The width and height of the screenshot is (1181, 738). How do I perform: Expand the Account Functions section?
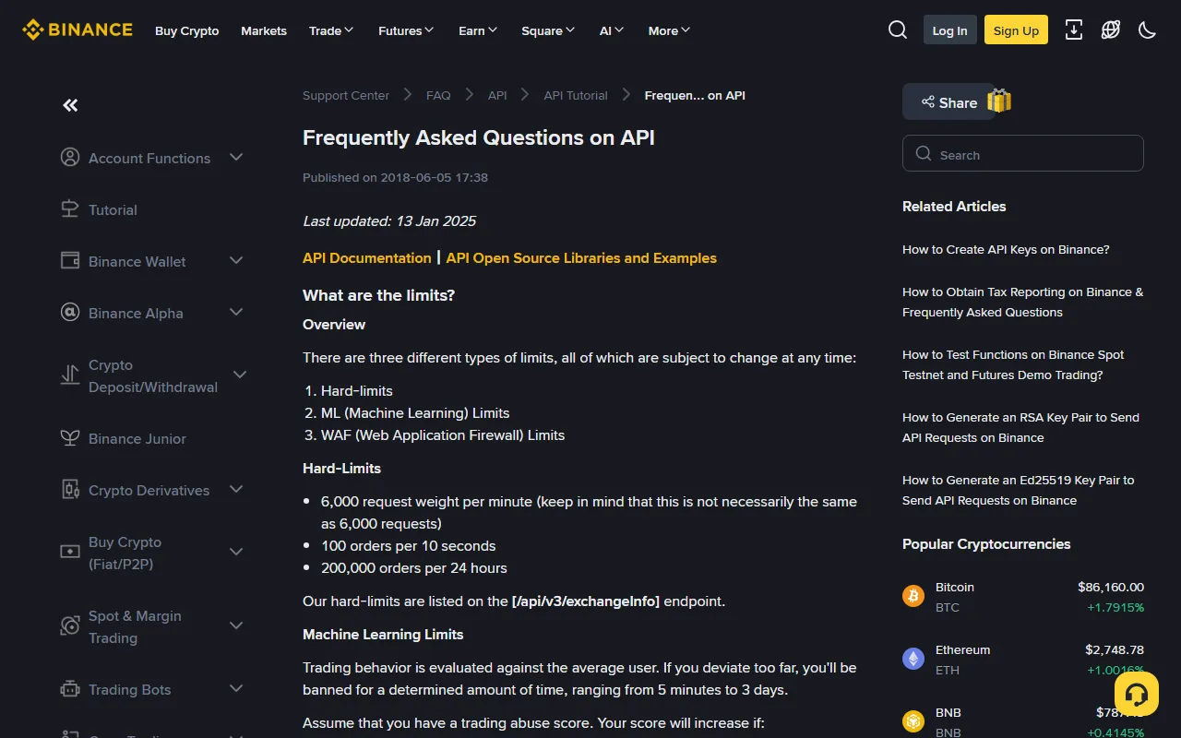click(x=236, y=158)
